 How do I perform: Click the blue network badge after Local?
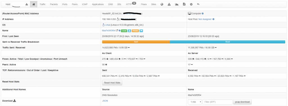(x=129, y=31)
